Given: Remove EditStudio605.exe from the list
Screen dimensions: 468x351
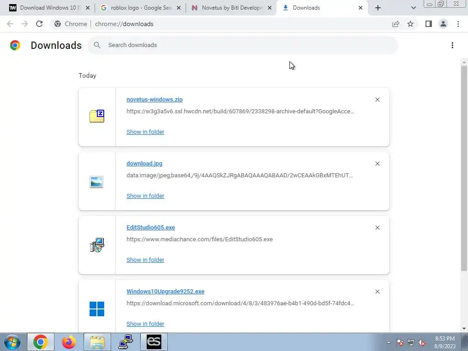Looking at the screenshot, I should click(377, 228).
